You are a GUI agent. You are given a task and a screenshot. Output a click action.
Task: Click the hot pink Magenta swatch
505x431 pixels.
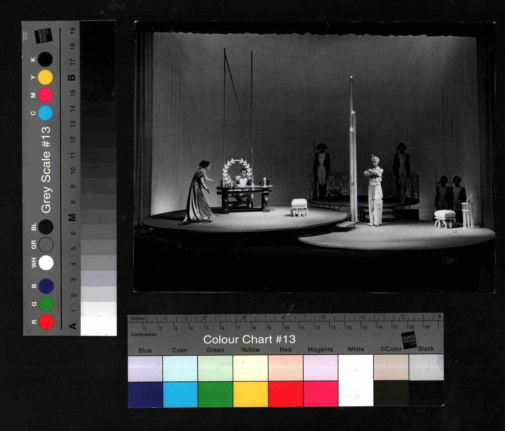point(320,394)
